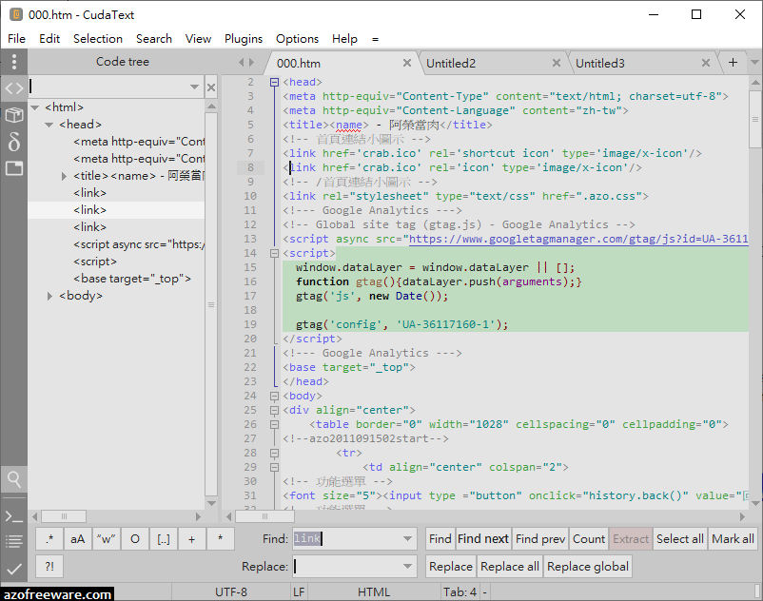
Task: Enable whole-word search with the "w" icon
Action: [x=106, y=538]
